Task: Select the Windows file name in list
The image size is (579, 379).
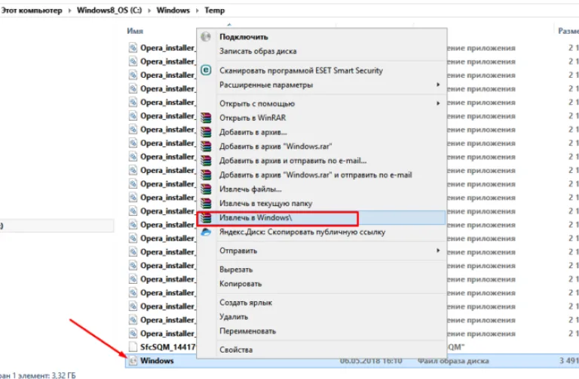Action: [x=157, y=361]
